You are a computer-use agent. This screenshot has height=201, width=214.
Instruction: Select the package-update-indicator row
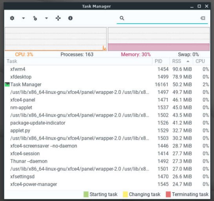click(107, 123)
